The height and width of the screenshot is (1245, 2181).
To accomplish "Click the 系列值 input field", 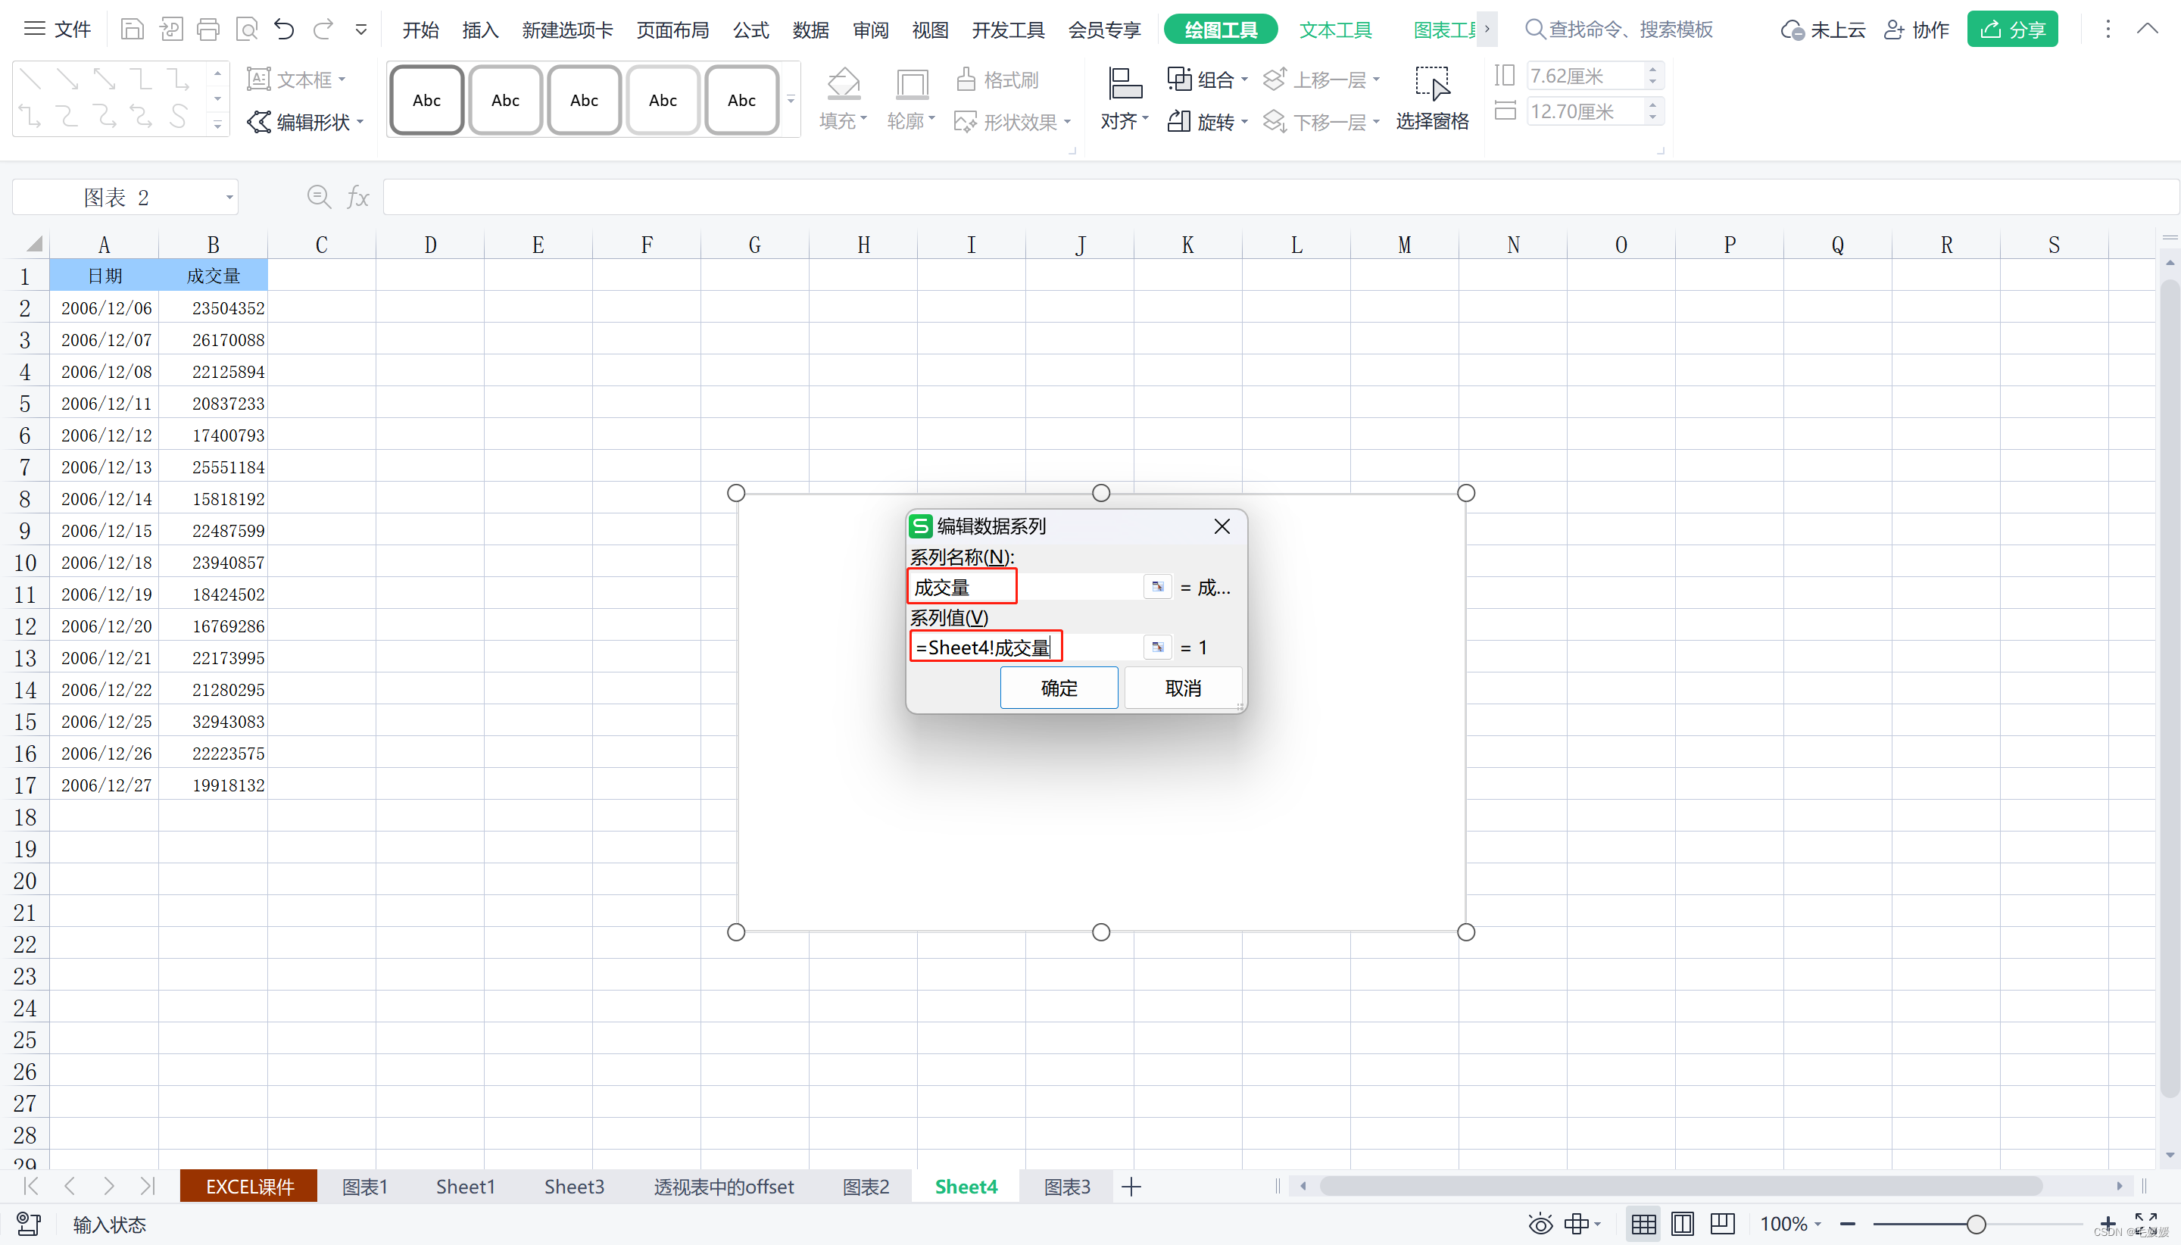I will coord(1025,647).
